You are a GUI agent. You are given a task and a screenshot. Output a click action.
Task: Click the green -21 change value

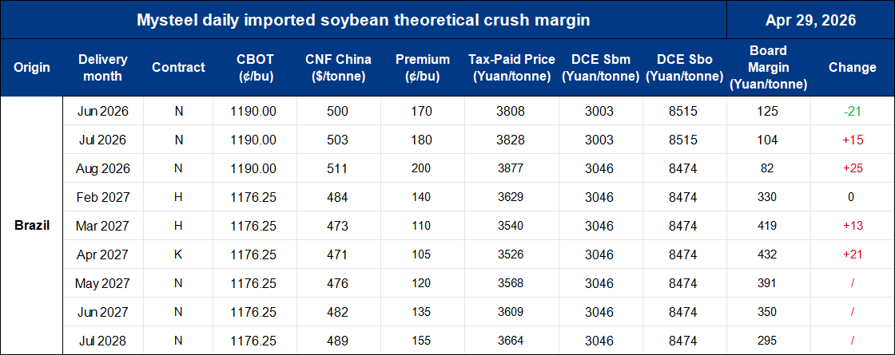pyautogui.click(x=853, y=111)
